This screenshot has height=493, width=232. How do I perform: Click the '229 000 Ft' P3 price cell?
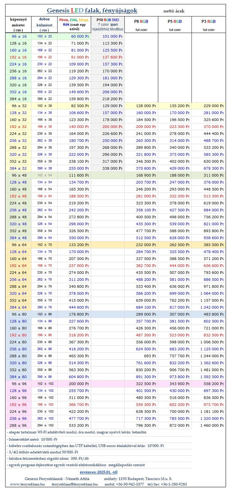point(209,106)
